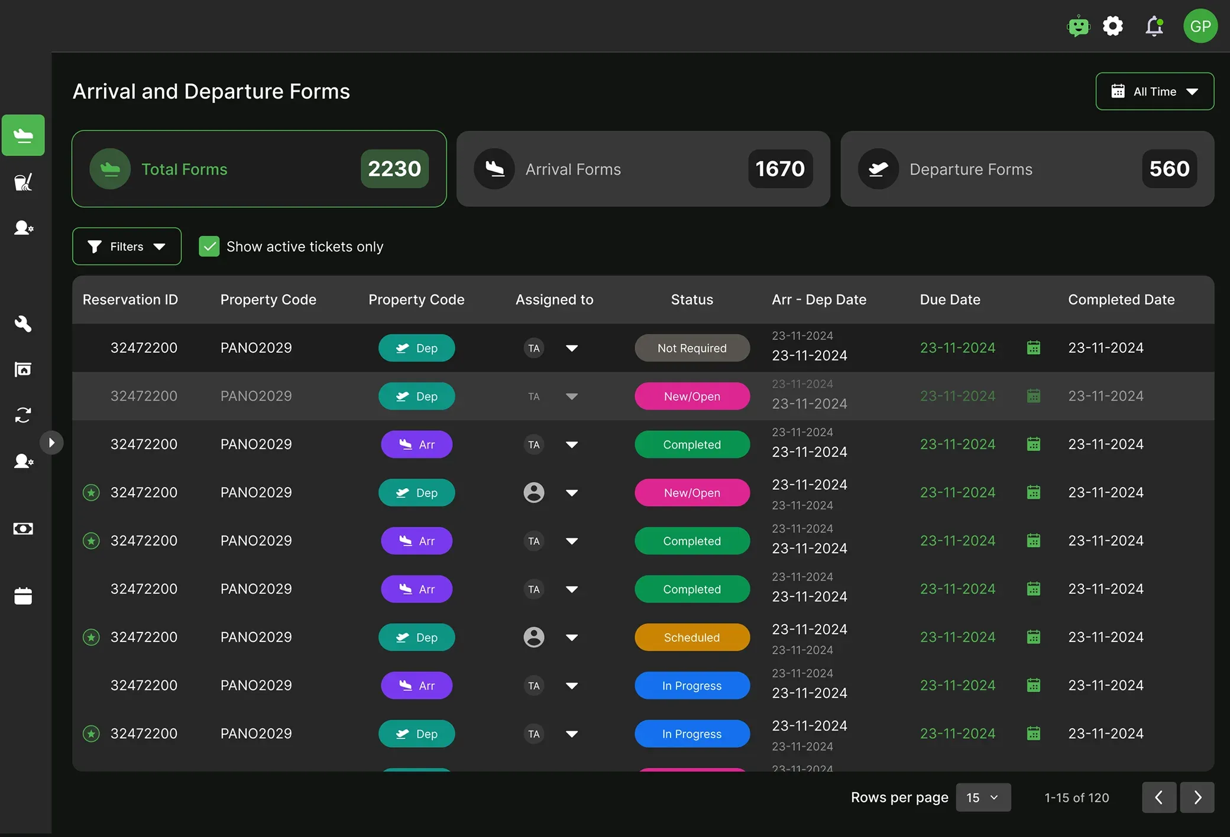Viewport: 1230px width, 837px height.
Task: Open due date calendar on the Not Required row
Action: 1034,348
